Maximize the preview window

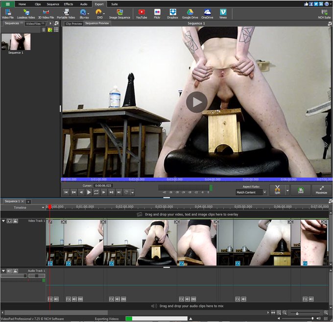tap(321, 189)
